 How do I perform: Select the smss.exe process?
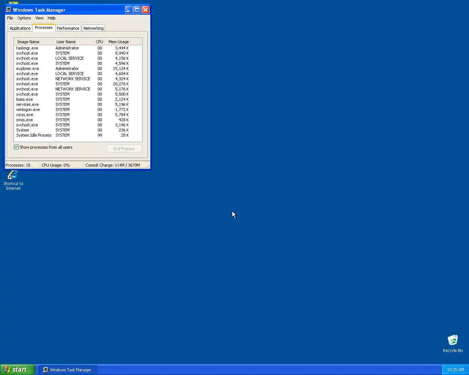[x=73, y=120]
